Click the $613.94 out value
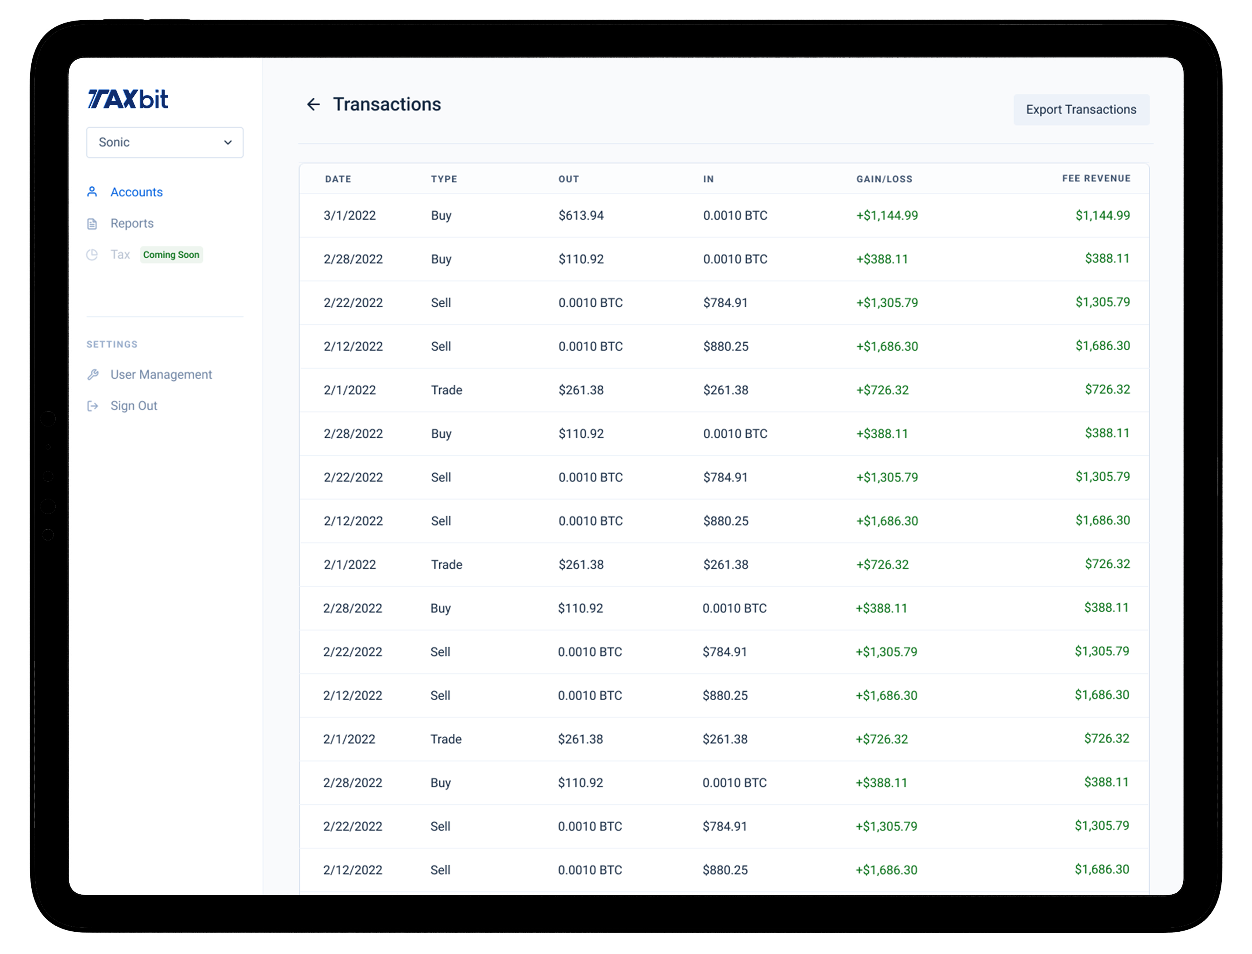1252x954 pixels. pyautogui.click(x=581, y=216)
